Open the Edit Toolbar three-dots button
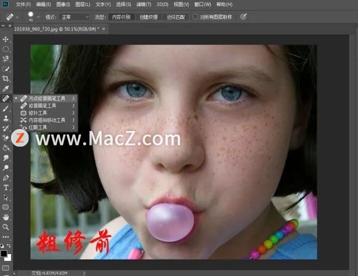Screen dimensions: 358x276 pos(6,237)
